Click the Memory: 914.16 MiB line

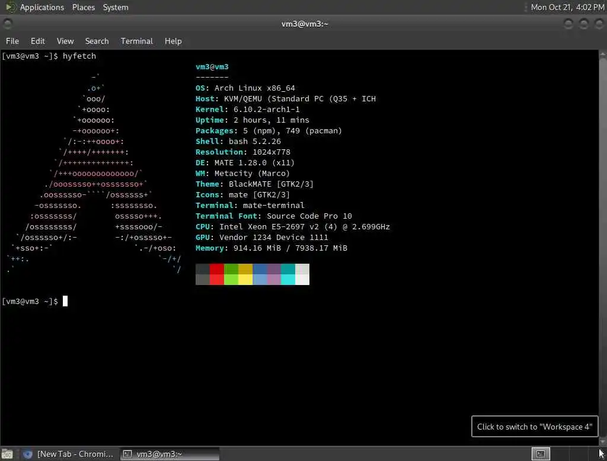point(271,248)
